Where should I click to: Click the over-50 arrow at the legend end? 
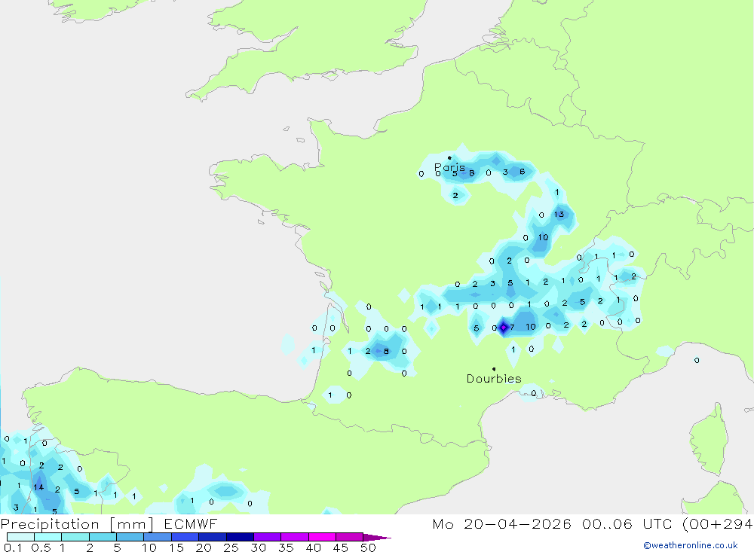[376, 537]
